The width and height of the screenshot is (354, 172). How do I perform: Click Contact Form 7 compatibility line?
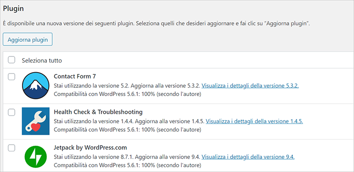[127, 94]
